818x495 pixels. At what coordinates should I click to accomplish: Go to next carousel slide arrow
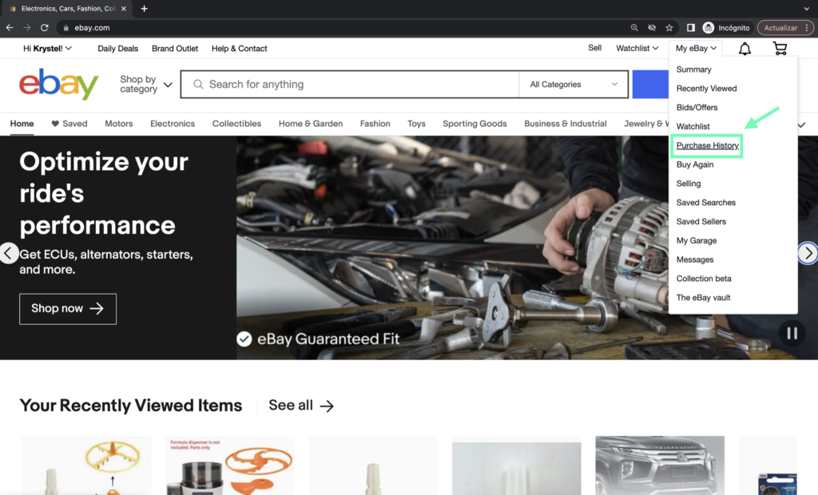[x=808, y=253]
